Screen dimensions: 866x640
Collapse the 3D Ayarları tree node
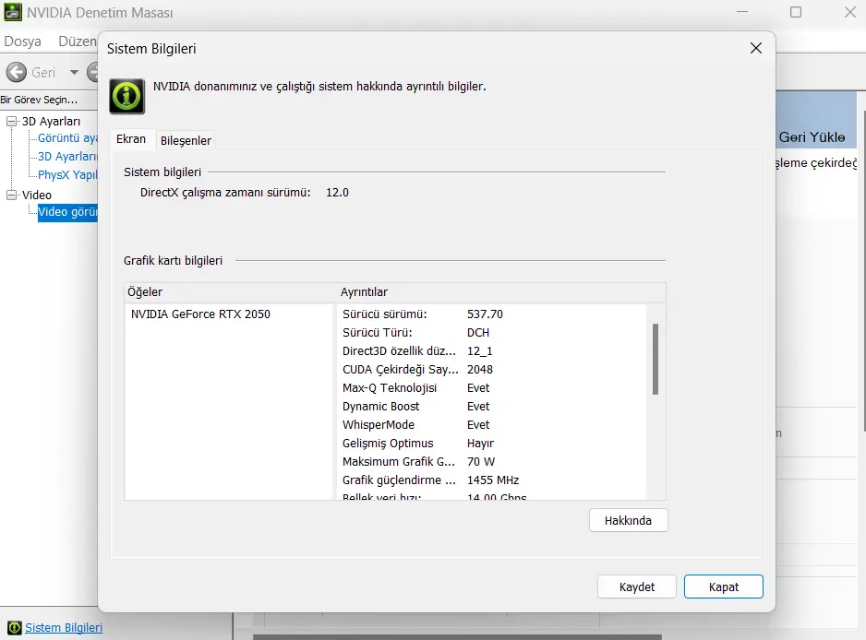11,121
